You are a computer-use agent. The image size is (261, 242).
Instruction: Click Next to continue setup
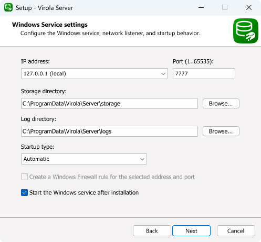(x=191, y=231)
